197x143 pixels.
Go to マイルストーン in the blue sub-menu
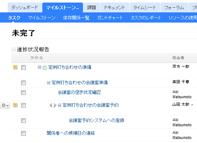tap(42, 18)
